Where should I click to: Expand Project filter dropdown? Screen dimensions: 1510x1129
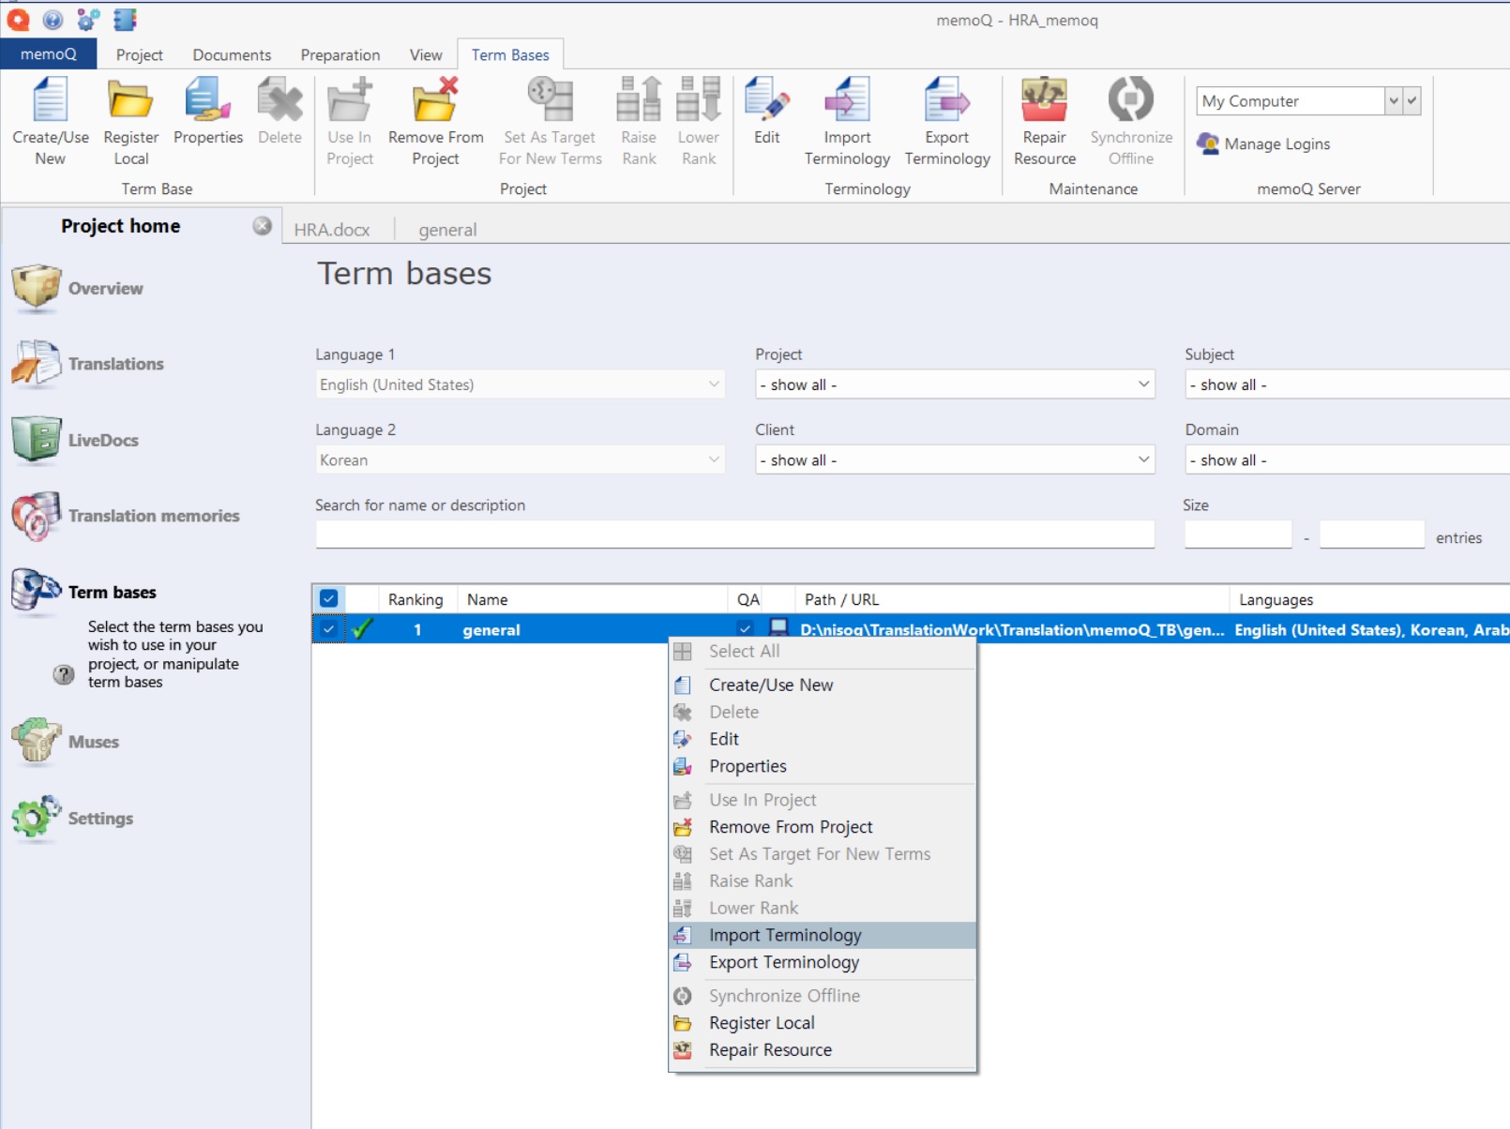(x=1143, y=384)
